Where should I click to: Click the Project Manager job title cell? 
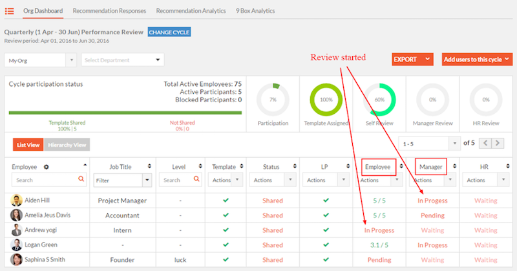coord(122,201)
